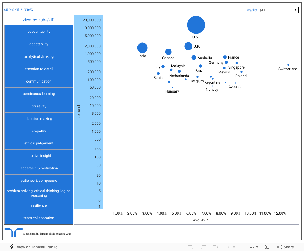Choose the creativity sub-skill
The height and width of the screenshot is (251, 304).
click(x=39, y=106)
